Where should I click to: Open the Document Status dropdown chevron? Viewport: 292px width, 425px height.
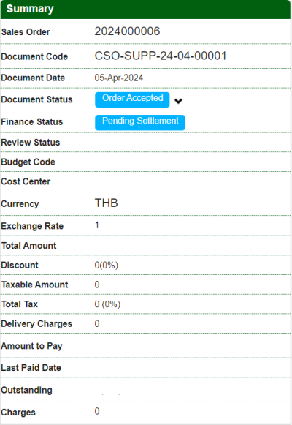pos(178,101)
